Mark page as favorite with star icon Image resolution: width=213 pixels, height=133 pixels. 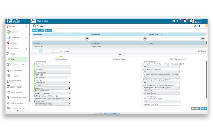(199, 26)
